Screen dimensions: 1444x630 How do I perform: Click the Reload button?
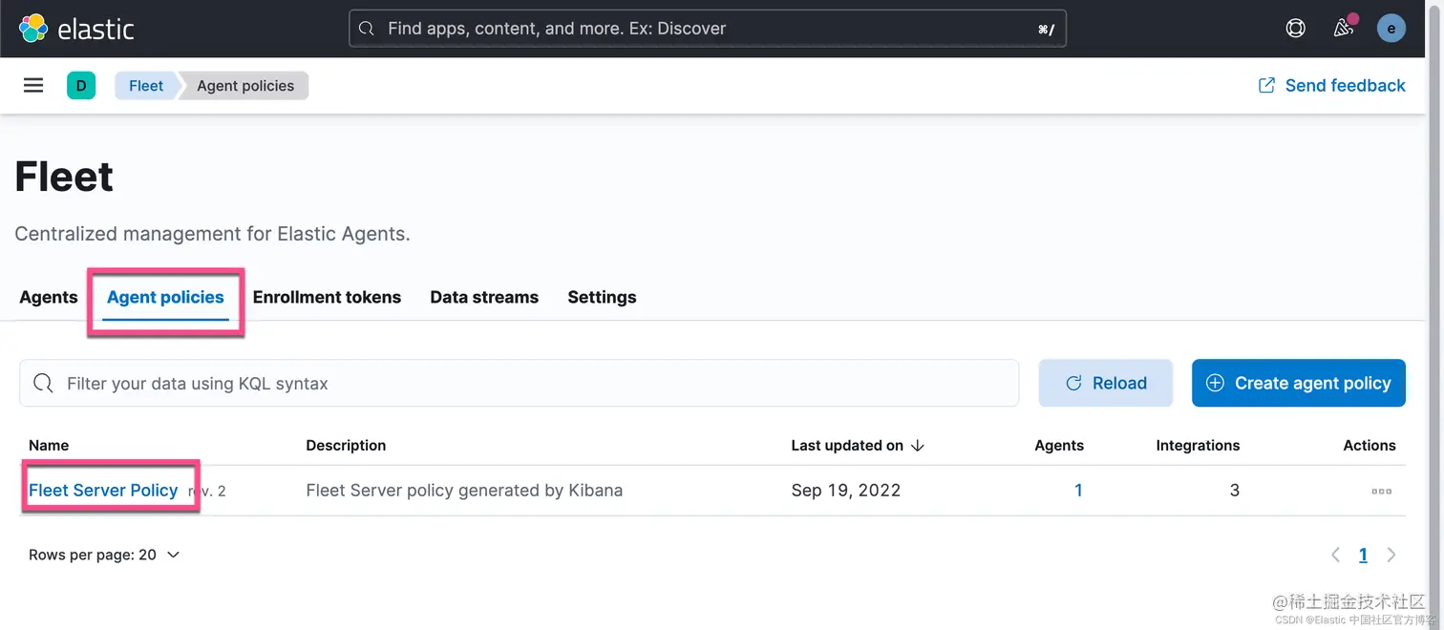(1106, 384)
